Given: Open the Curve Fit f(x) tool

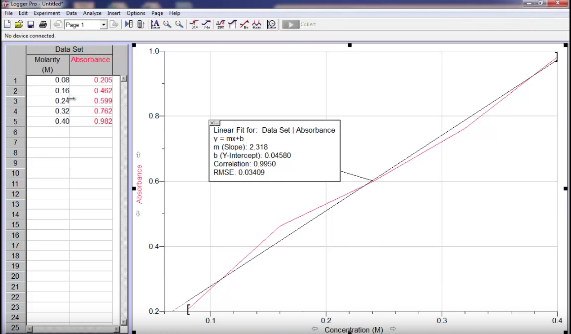Looking at the screenshot, I should pos(256,24).
